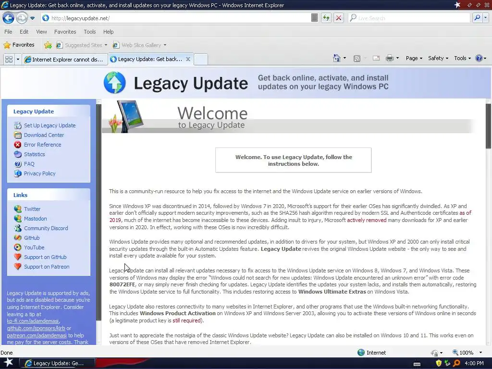Click the browser Forward arrow button

point(22,18)
